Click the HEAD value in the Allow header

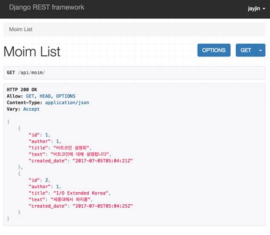pos(45,96)
